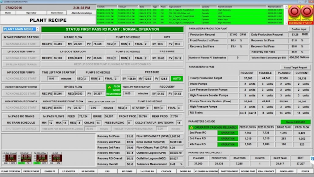This screenshot has width=314, height=177.
Task: Switch to CLEANING & FLUSHING tab
Action: click(x=207, y=171)
